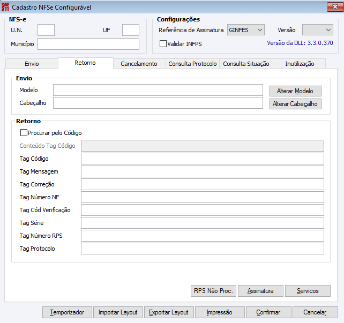Image resolution: width=344 pixels, height=323 pixels.
Task: Click the Versão da DLL: 3.3.0.370 text
Action: (x=300, y=43)
